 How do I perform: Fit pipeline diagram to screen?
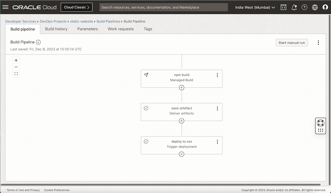pyautogui.click(x=16, y=74)
